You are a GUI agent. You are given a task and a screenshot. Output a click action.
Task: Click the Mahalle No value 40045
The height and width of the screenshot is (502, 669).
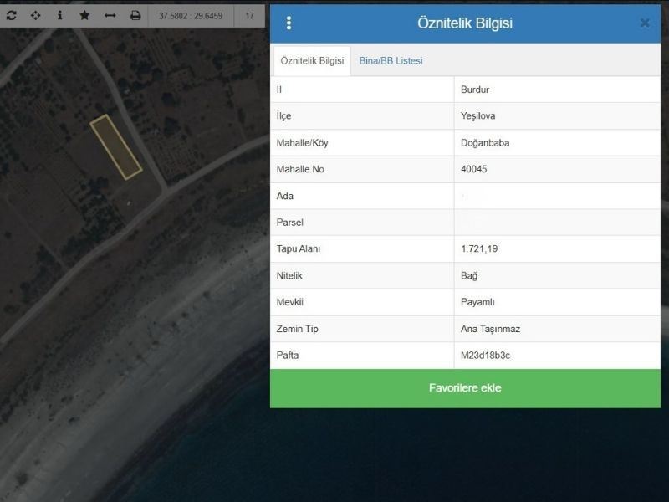coord(473,170)
